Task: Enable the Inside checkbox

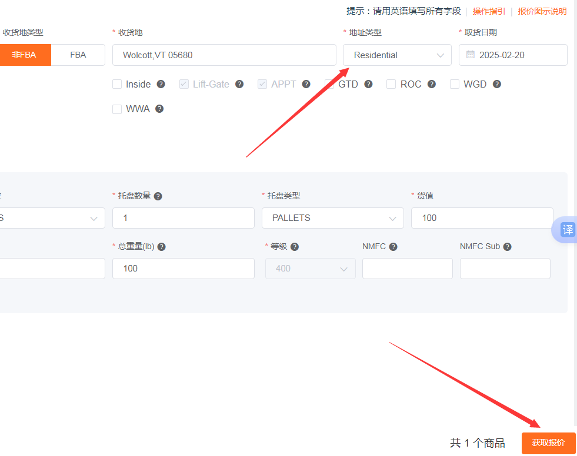Action: (117, 84)
